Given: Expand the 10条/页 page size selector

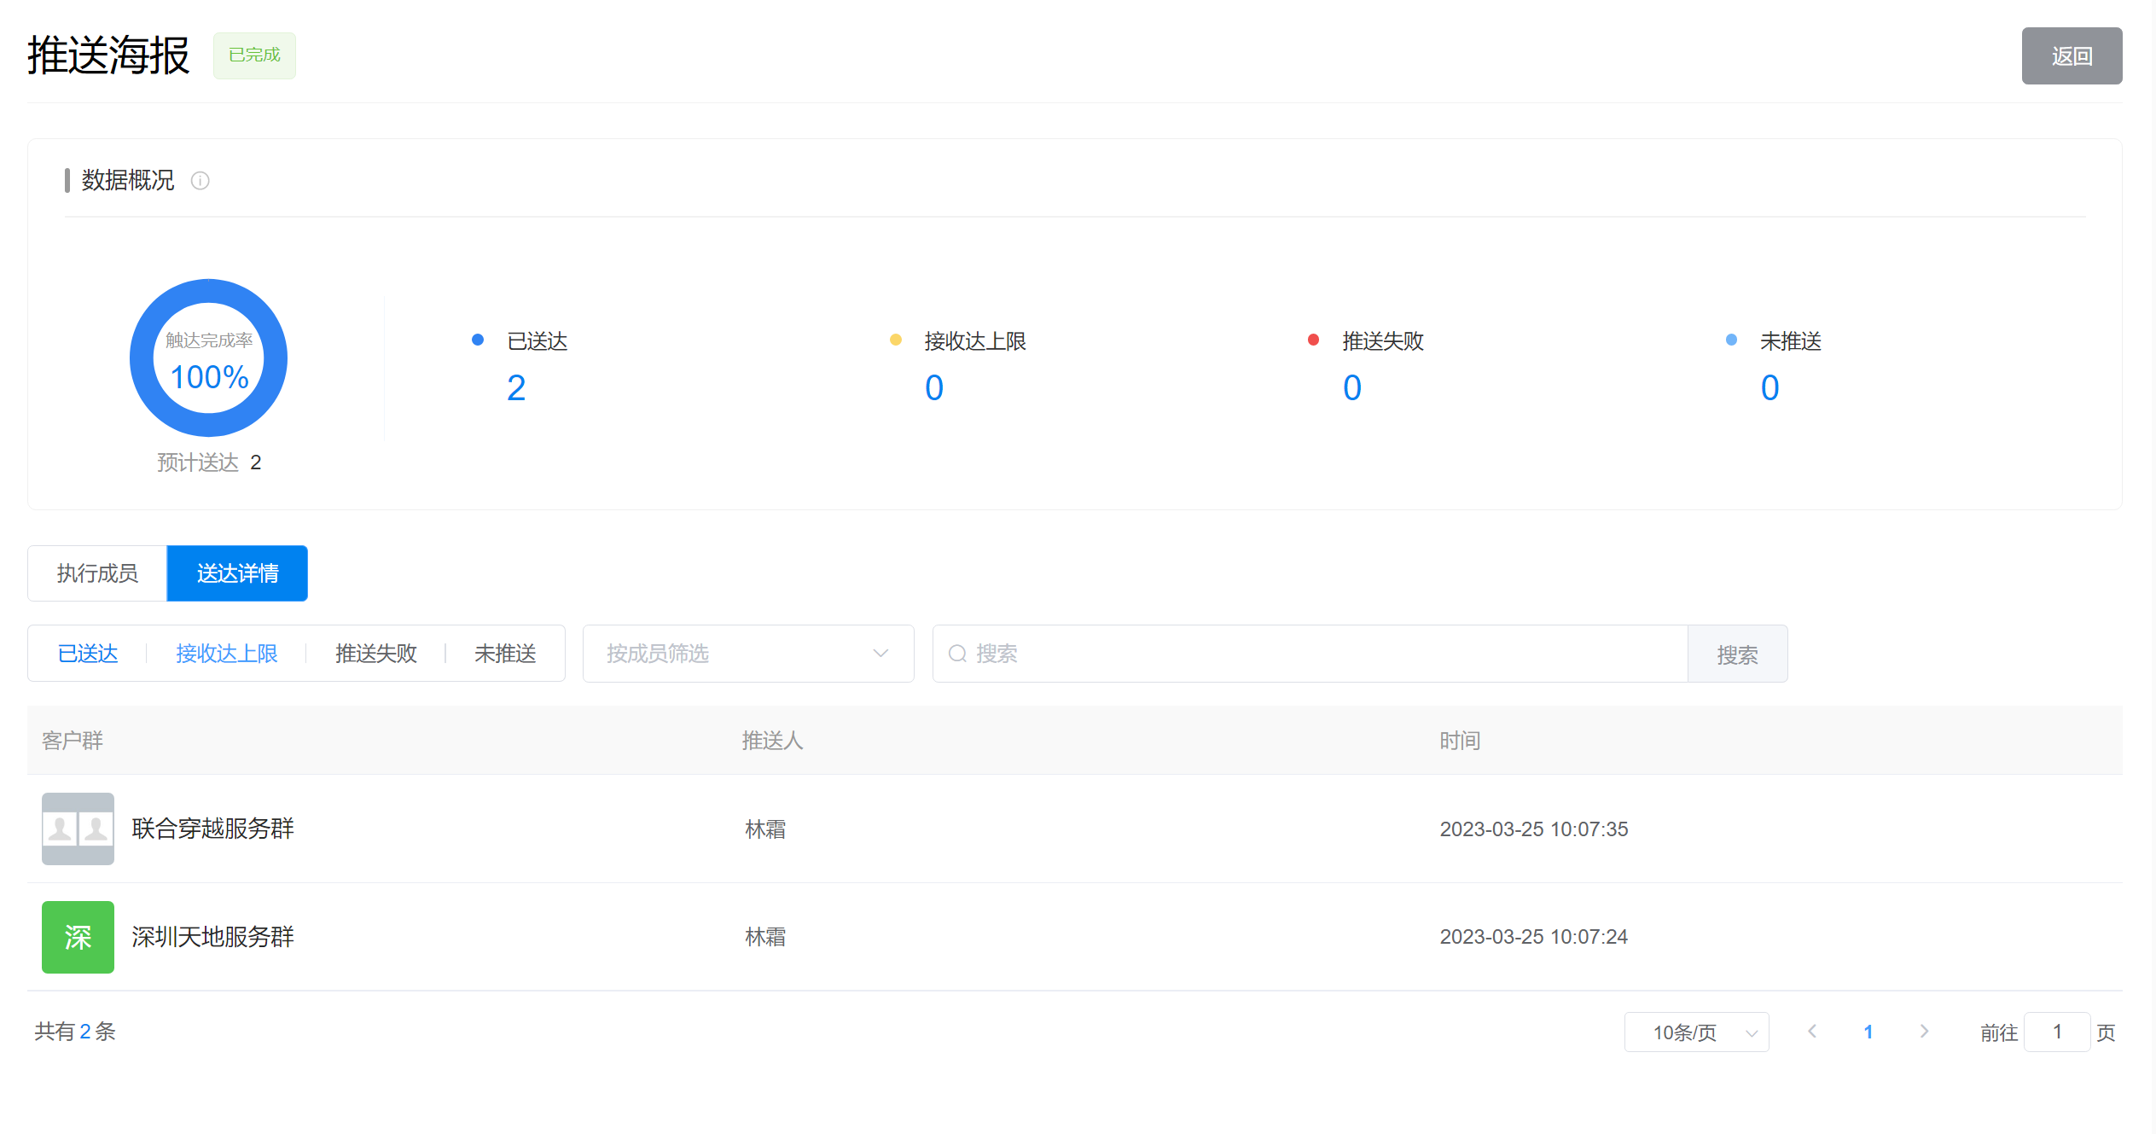Looking at the screenshot, I should coord(1696,1032).
